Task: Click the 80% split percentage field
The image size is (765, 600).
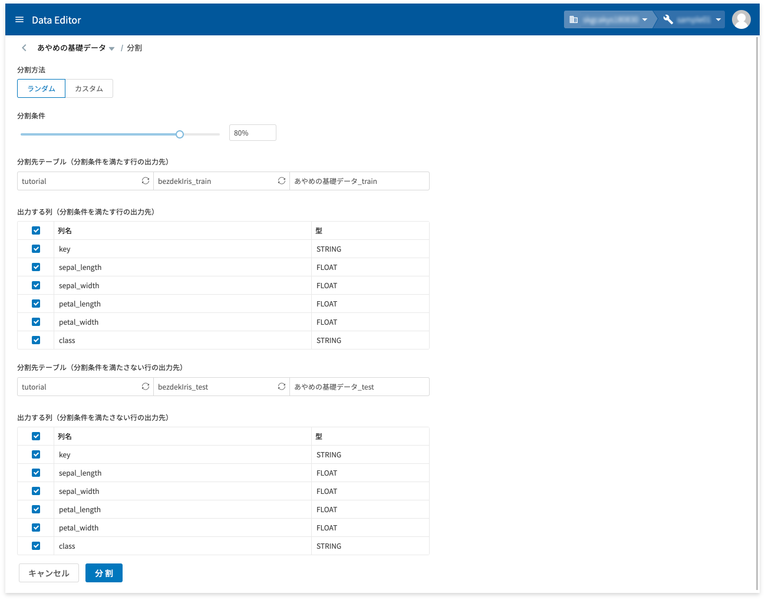Action: pos(253,133)
